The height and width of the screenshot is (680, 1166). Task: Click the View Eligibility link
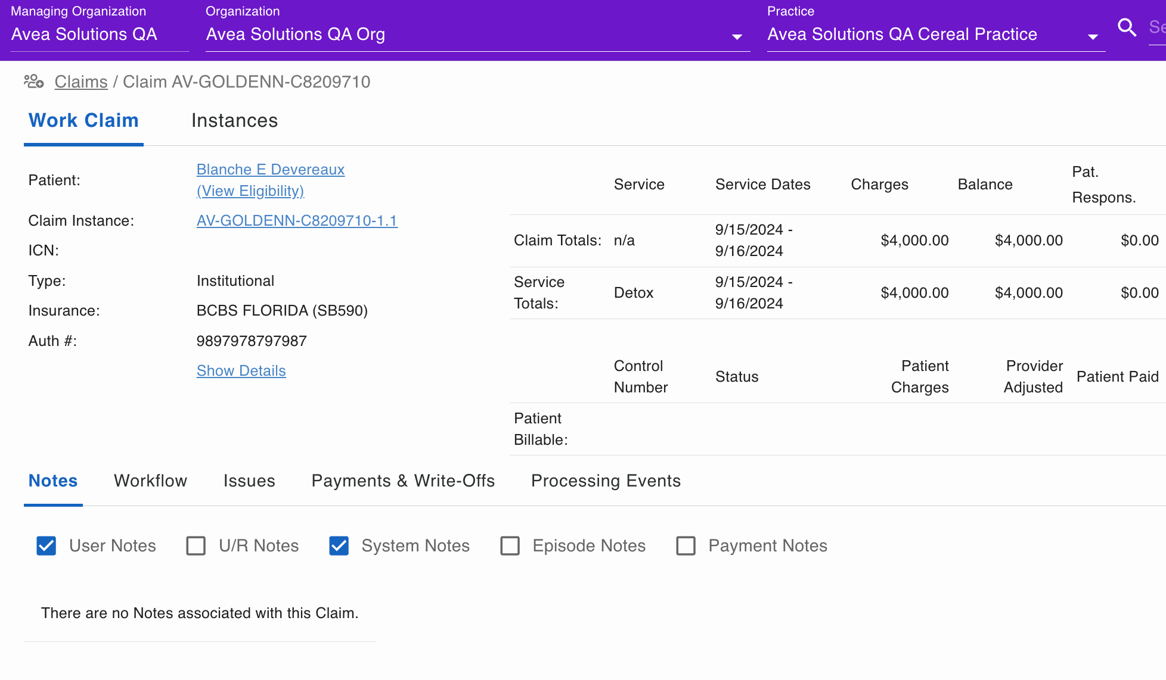pos(250,191)
